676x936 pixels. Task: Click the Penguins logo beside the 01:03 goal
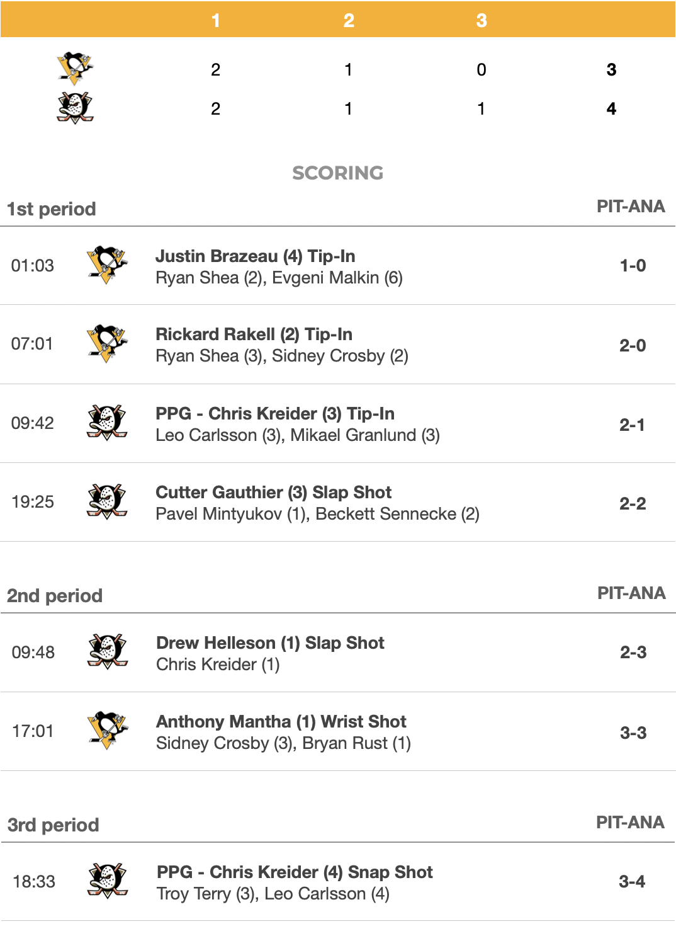click(107, 265)
